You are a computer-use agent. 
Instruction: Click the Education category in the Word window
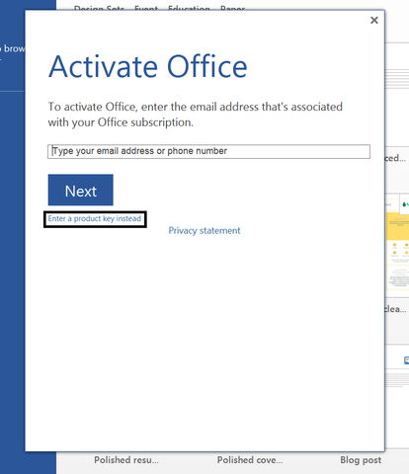189,8
